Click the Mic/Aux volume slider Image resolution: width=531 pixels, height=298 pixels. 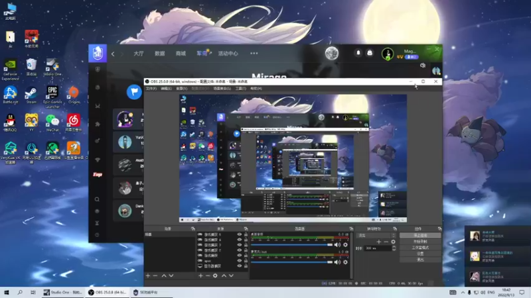[292, 262]
